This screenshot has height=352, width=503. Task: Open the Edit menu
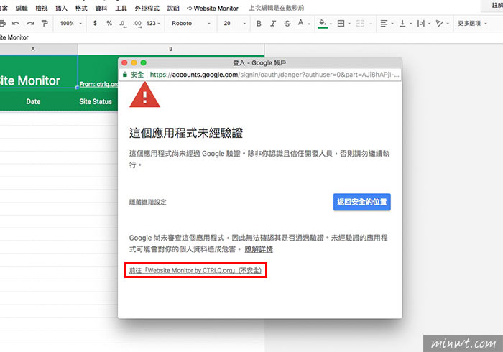[22, 9]
